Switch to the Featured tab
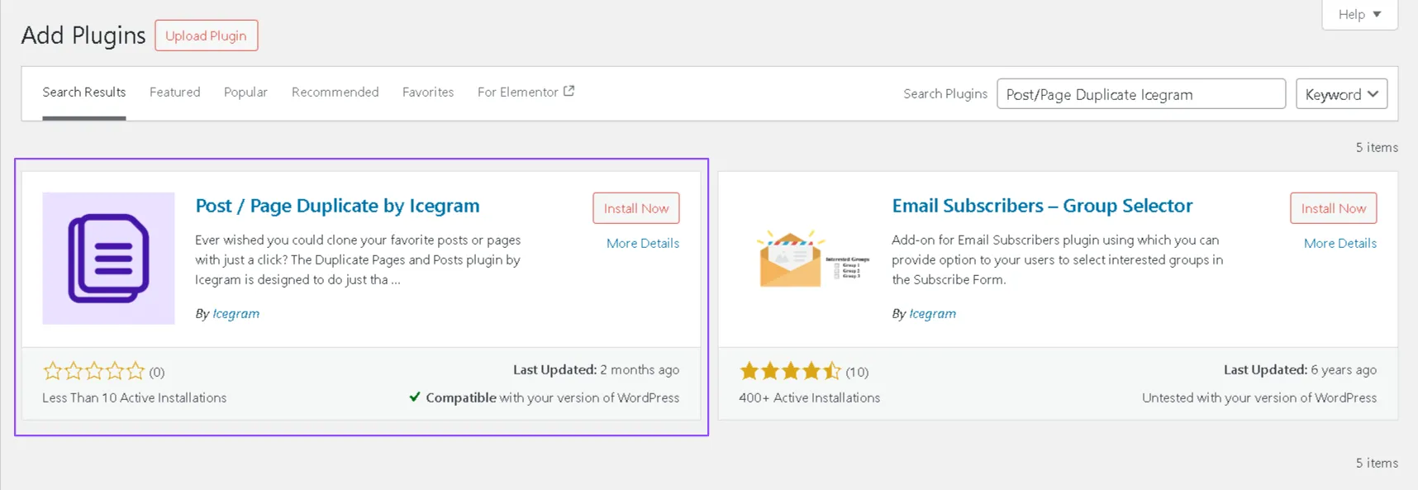 (x=174, y=92)
